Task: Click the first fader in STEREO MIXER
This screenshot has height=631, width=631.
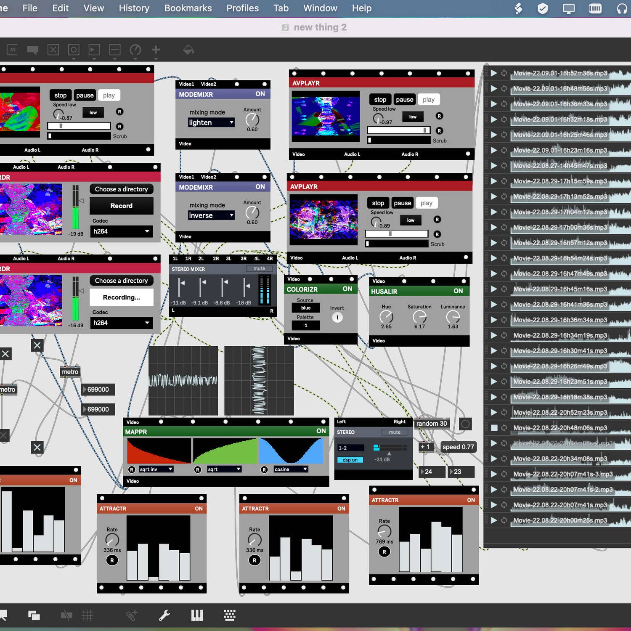Action: (x=181, y=287)
